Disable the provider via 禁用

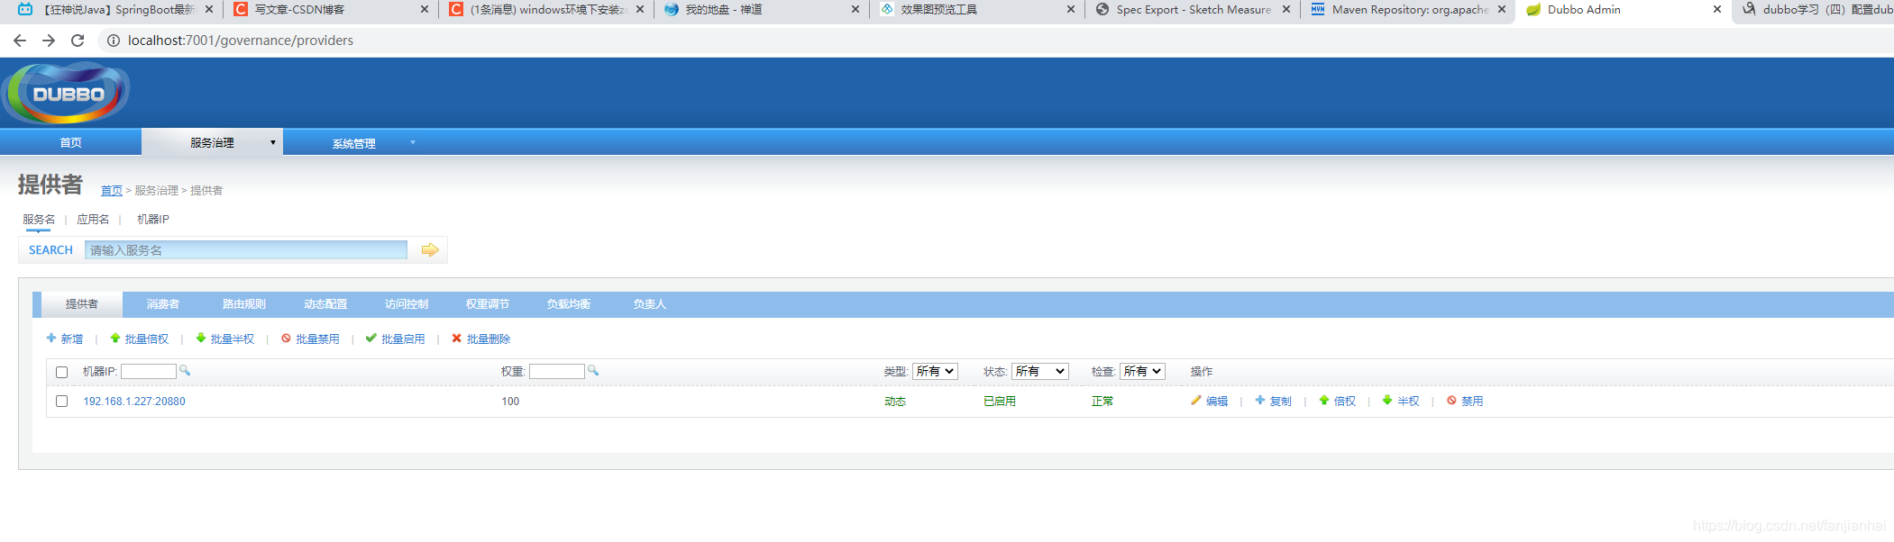pyautogui.click(x=1465, y=402)
